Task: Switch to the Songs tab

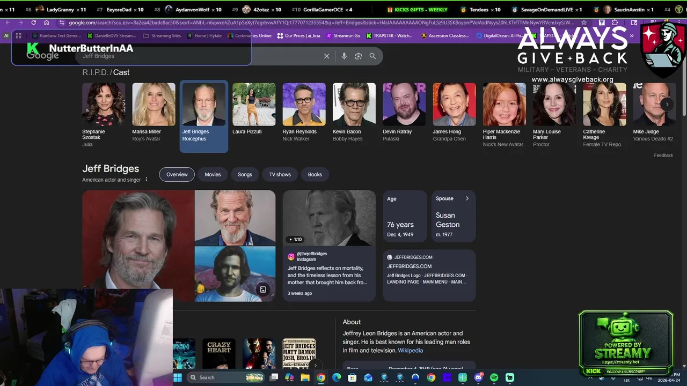Action: tap(245, 174)
